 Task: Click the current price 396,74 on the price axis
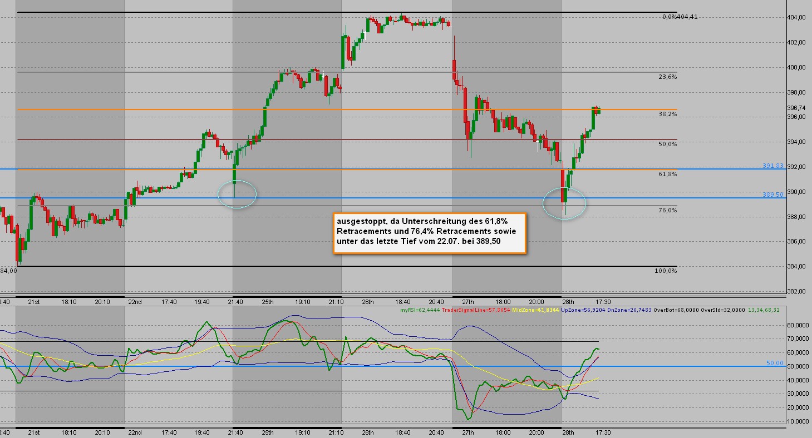(x=797, y=108)
